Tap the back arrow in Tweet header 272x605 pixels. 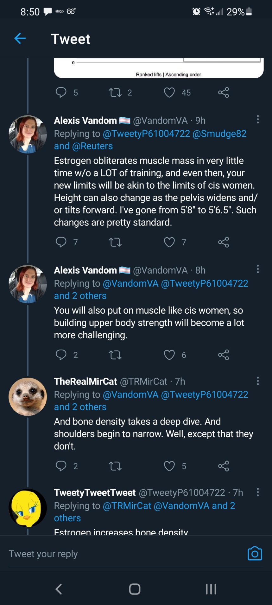[20, 39]
